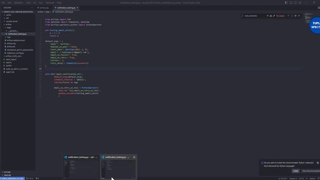The image size is (320, 180).
Task: Collapse the airflow folder
Action: tap(8, 24)
